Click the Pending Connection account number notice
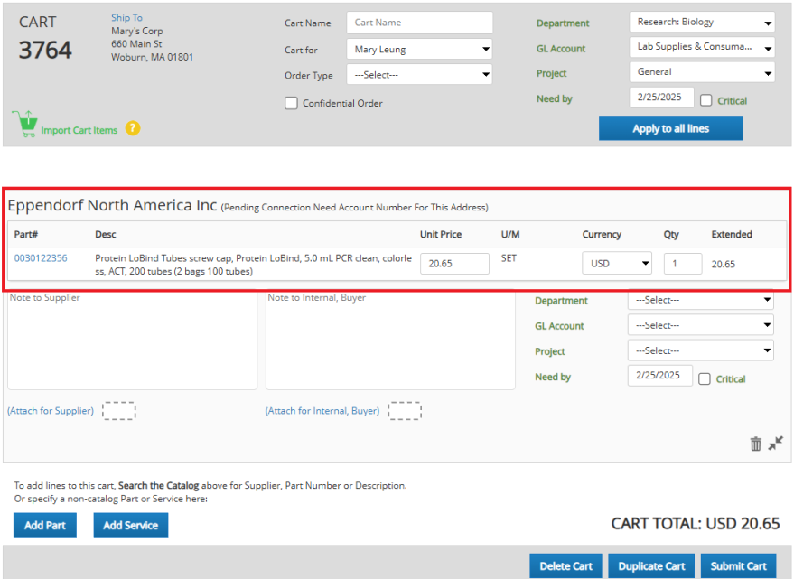Viewport: 794px width, 579px height. (354, 207)
